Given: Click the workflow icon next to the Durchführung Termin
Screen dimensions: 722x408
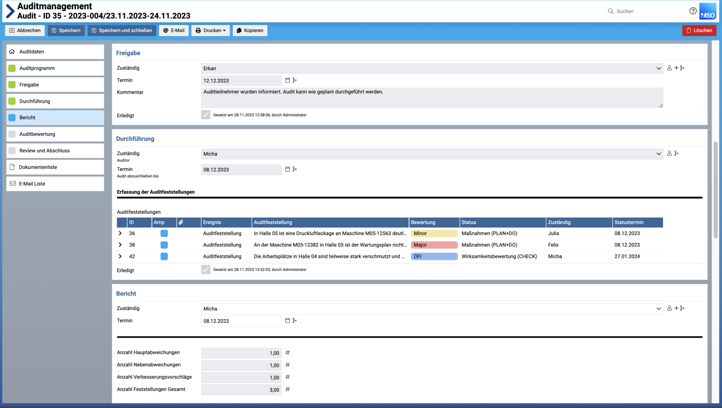Looking at the screenshot, I should coord(295,169).
